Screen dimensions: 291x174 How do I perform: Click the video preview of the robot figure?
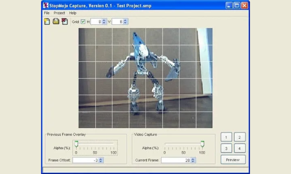pyautogui.click(x=145, y=78)
